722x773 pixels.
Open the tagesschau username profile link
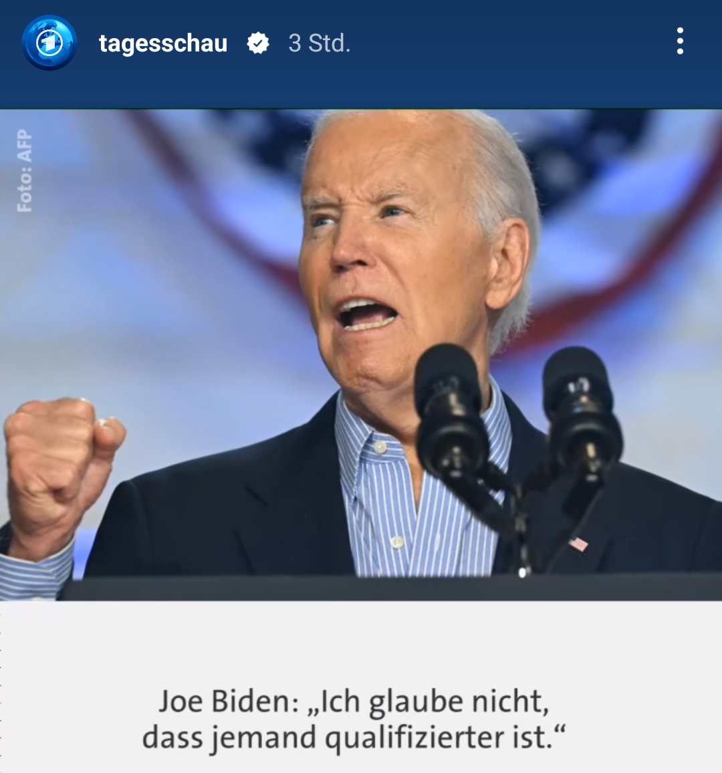tap(163, 43)
